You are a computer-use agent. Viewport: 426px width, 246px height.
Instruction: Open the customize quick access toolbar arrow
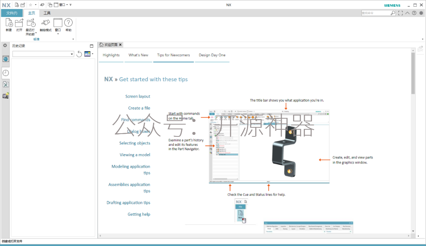(71, 5)
